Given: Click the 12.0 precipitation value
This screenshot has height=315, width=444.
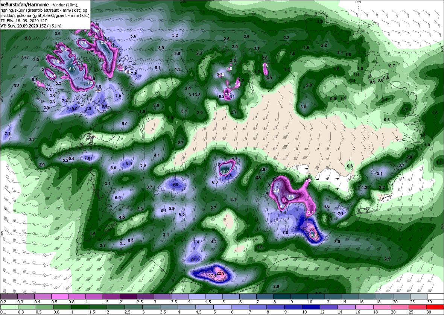Looking at the screenshot, I should (225, 172).
